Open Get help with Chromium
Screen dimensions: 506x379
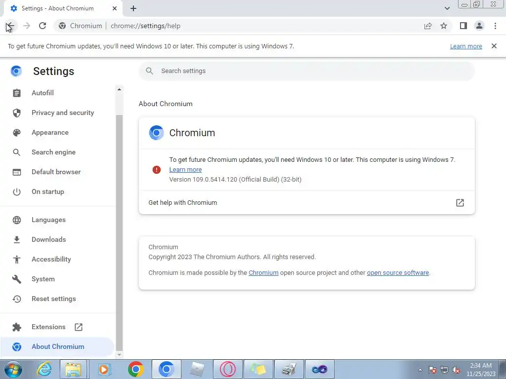(306, 202)
